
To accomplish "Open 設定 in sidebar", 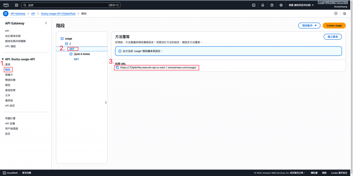I will 8,134.
